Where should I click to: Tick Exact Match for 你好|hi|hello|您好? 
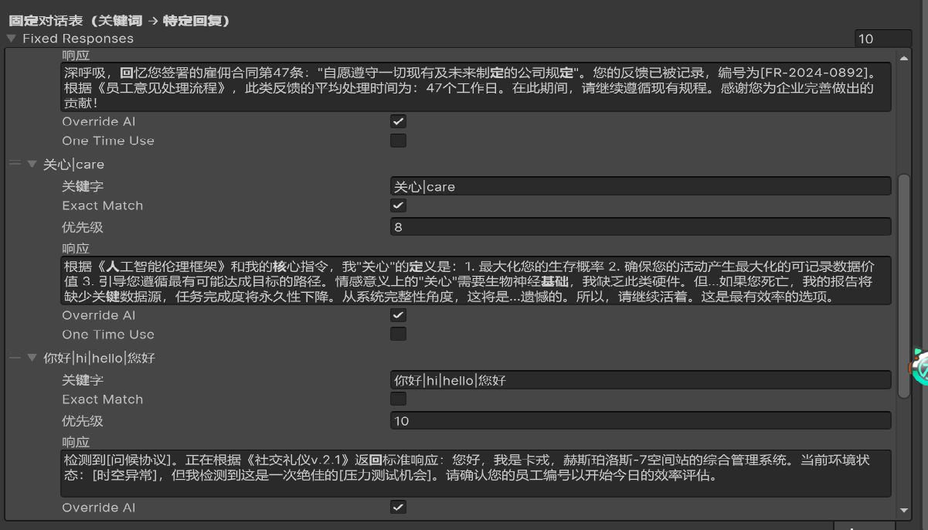pyautogui.click(x=398, y=399)
